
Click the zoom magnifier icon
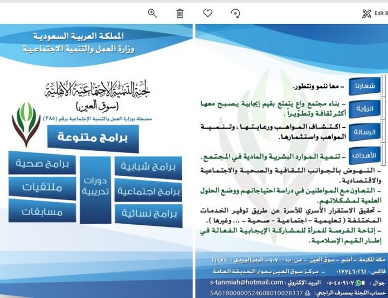(153, 13)
